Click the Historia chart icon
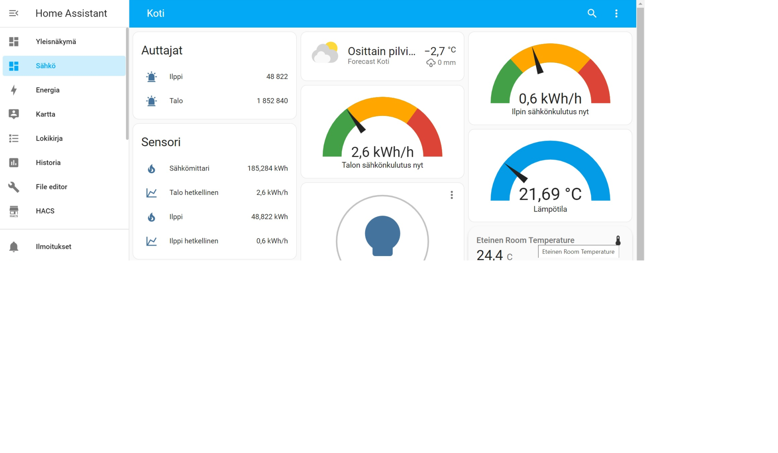 [14, 162]
